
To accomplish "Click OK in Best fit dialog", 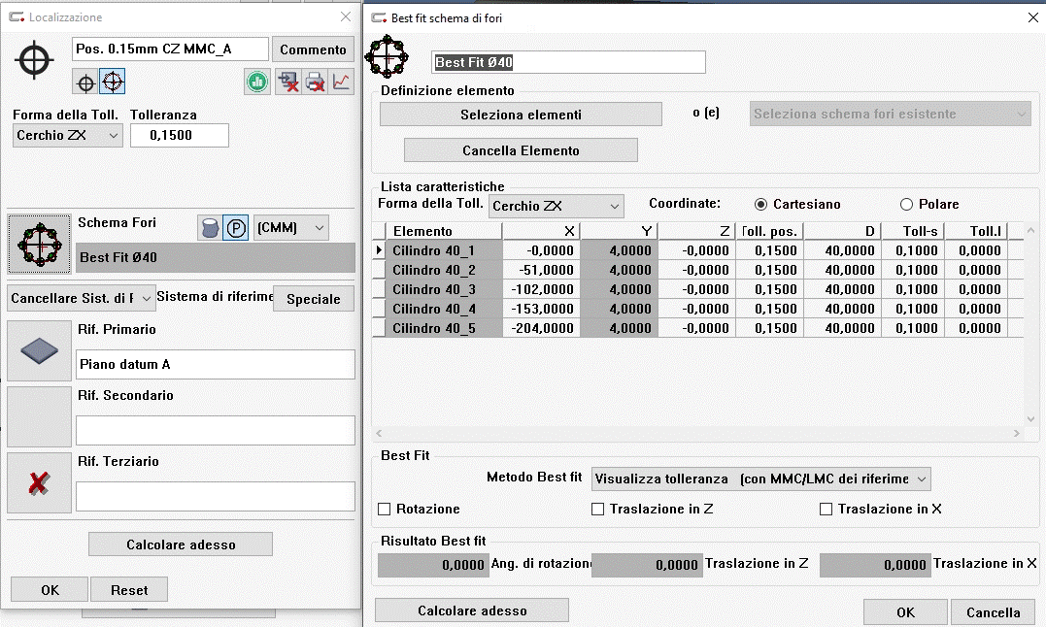I will (905, 611).
